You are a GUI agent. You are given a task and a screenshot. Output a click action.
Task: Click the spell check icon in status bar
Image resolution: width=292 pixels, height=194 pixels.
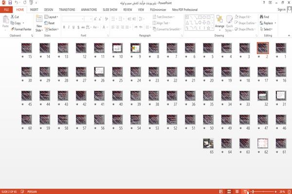[x=22, y=192]
